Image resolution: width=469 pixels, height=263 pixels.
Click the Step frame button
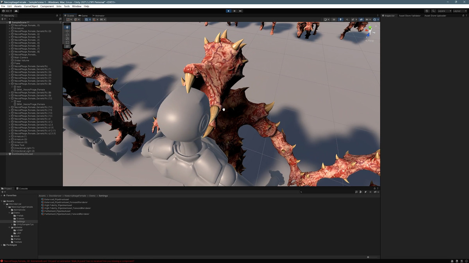[x=240, y=11]
